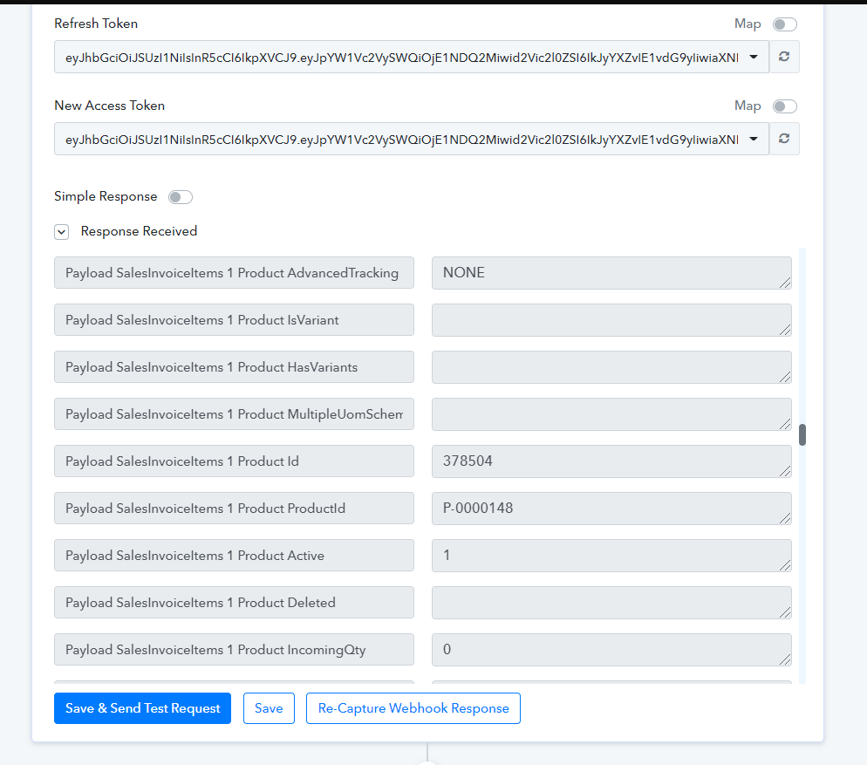Viewport: 867px width, 765px height.
Task: Click the response list scrollbar thumb
Action: click(x=802, y=434)
